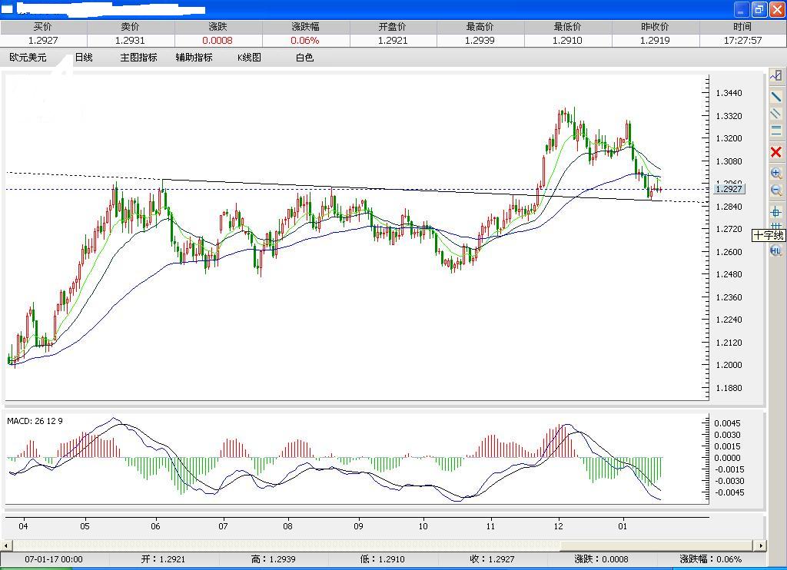
Task: Open the 日线 timeframe selector
Action: pyautogui.click(x=82, y=57)
